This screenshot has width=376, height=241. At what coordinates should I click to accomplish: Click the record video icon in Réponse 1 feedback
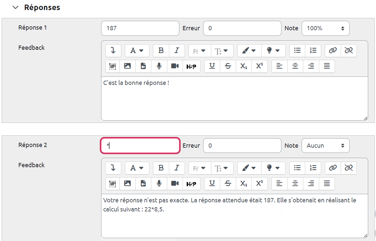(x=175, y=66)
